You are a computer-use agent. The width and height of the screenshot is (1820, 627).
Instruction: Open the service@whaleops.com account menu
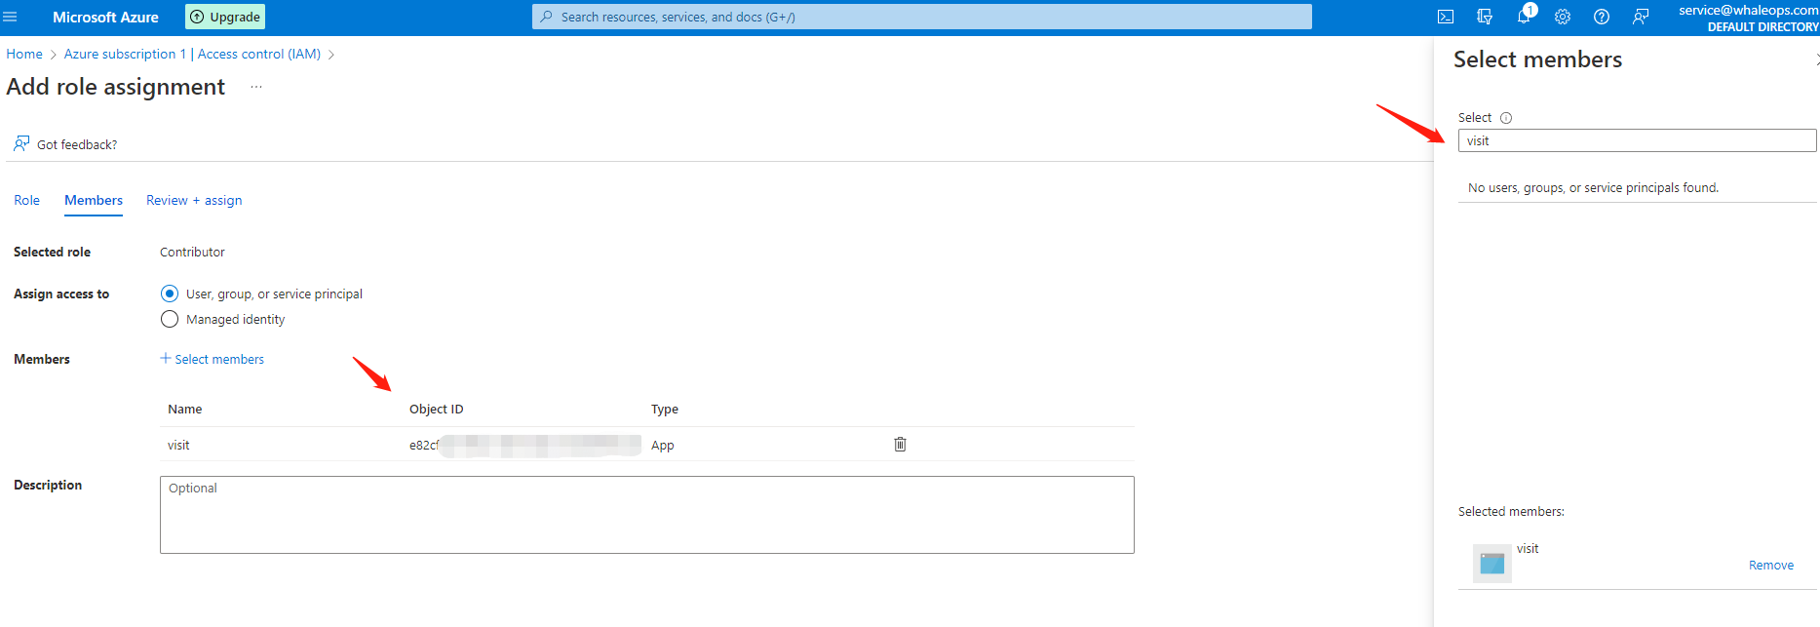pyautogui.click(x=1747, y=18)
